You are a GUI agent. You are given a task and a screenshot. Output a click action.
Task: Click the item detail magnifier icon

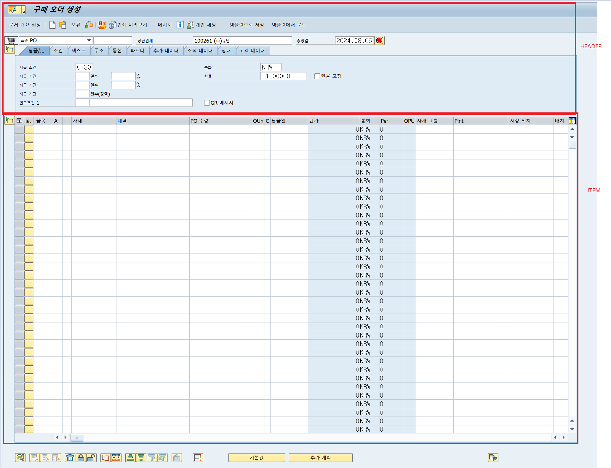click(20, 458)
